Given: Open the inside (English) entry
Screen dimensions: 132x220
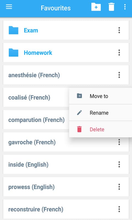Looking at the screenshot, I should pos(66,164).
